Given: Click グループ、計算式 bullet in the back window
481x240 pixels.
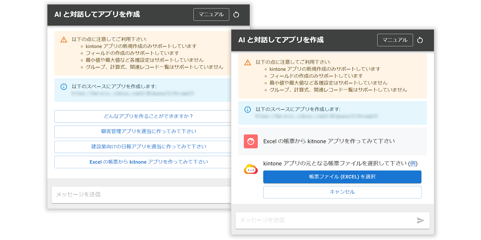Looking at the screenshot, I should click(154, 67).
